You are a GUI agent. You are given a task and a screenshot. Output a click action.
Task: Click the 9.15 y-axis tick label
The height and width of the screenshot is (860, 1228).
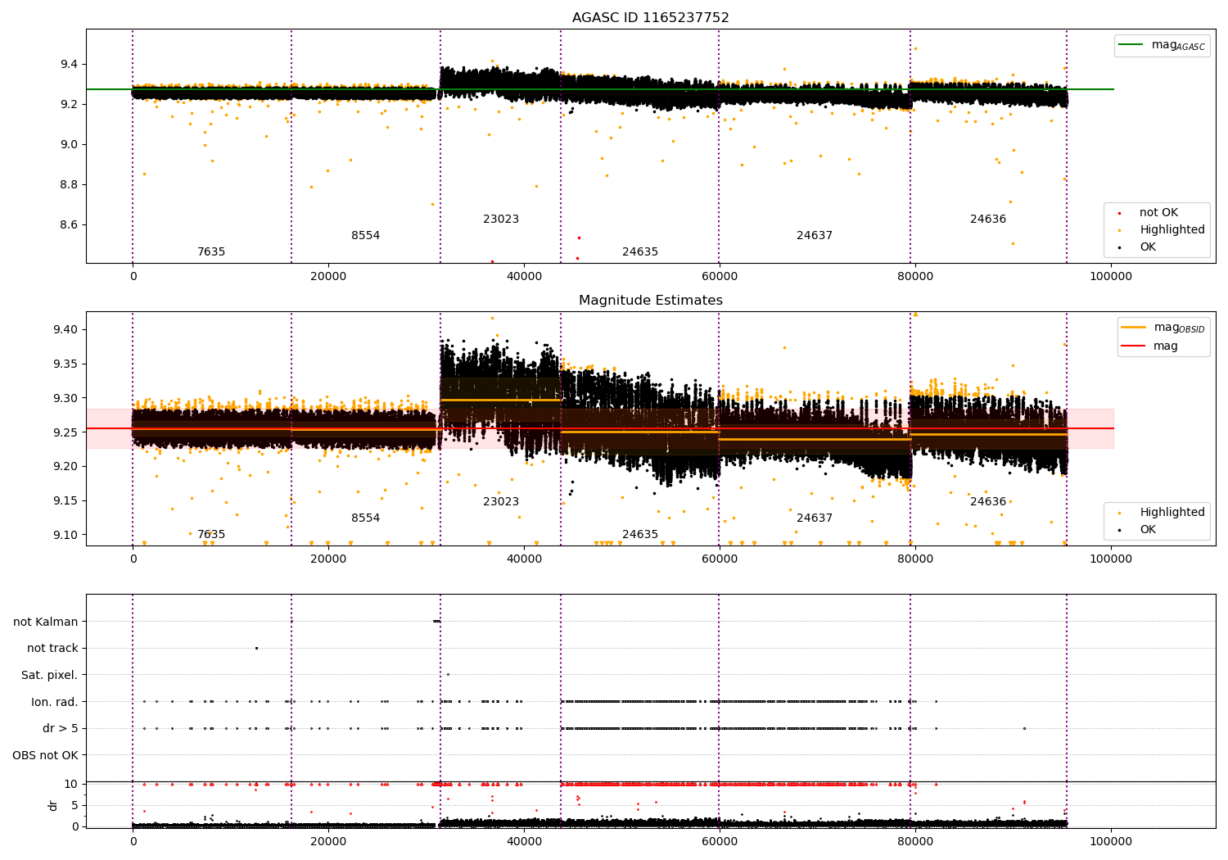tap(65, 501)
